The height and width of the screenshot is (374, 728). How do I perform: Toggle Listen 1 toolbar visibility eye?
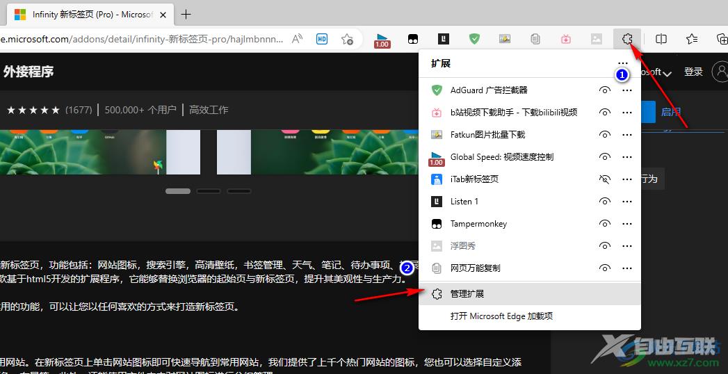tap(604, 202)
